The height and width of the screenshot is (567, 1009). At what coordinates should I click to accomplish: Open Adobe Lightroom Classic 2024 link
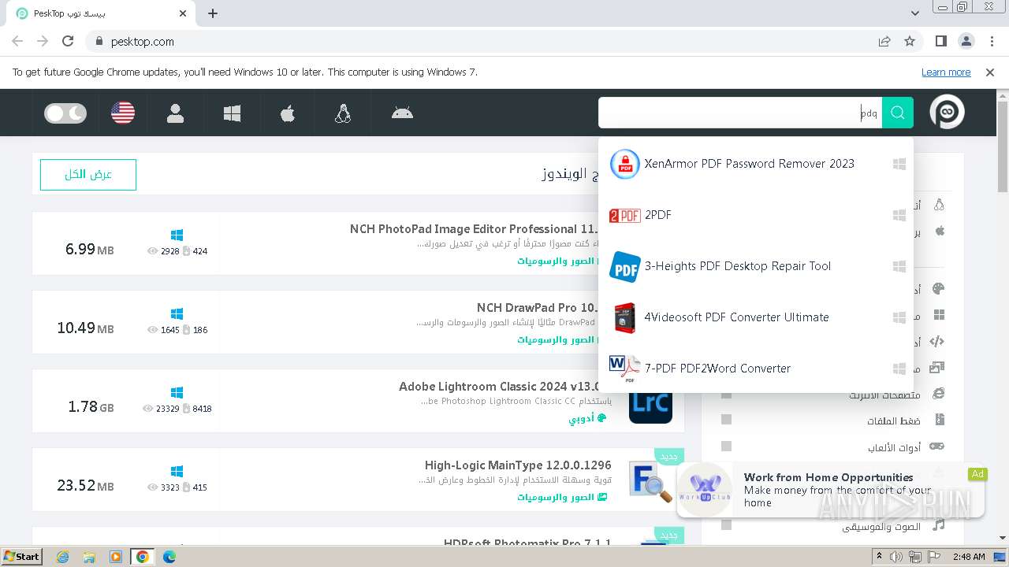499,387
